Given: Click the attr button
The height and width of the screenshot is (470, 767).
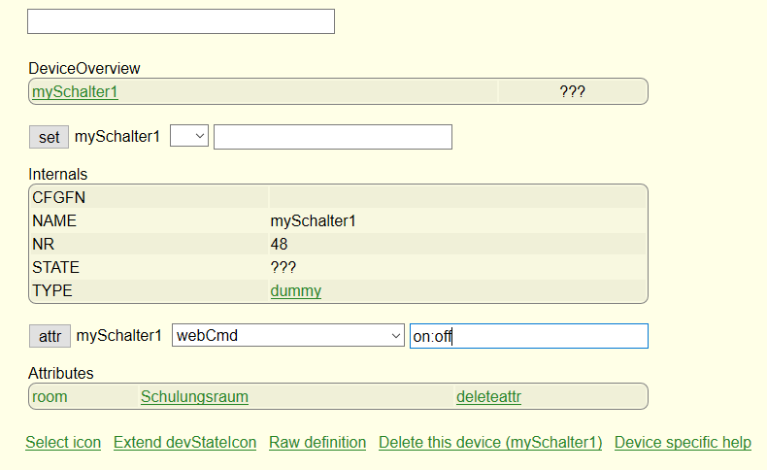Looking at the screenshot, I should [x=50, y=336].
